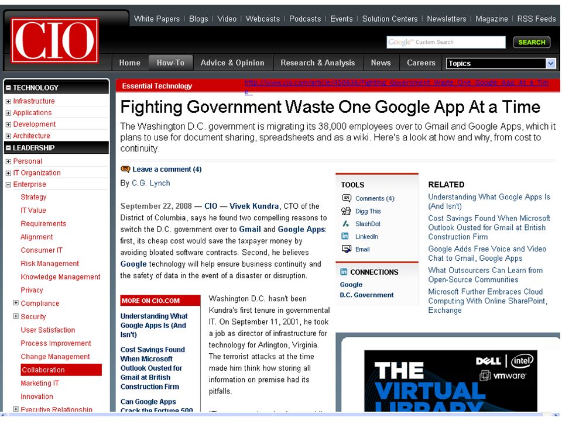
Task: Select the Consumer IT tree item
Action: tap(41, 250)
